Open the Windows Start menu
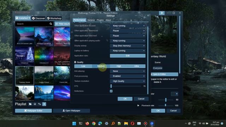Viewport: 226px width, 127px height. click(x=74, y=123)
